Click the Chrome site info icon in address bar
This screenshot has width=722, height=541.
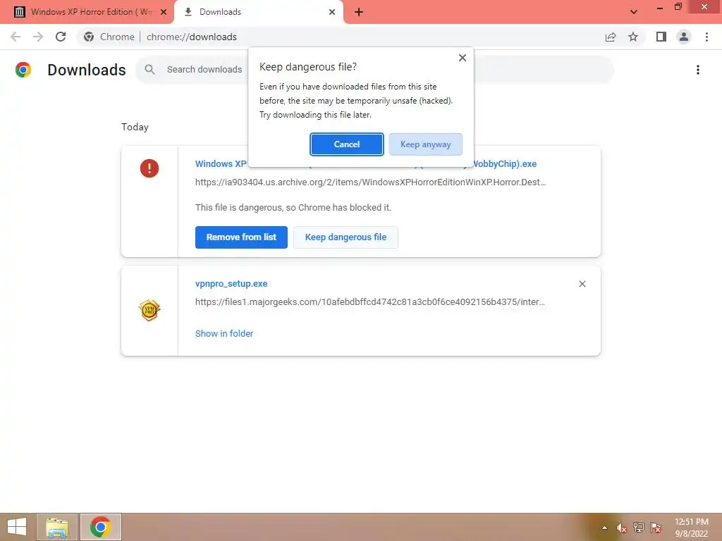click(89, 37)
